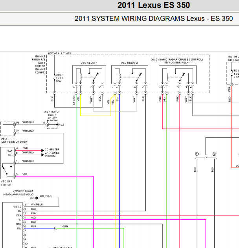239x248 pixels.
Task: Click the "J/C E37" junction connector label
Action: pos(52,118)
